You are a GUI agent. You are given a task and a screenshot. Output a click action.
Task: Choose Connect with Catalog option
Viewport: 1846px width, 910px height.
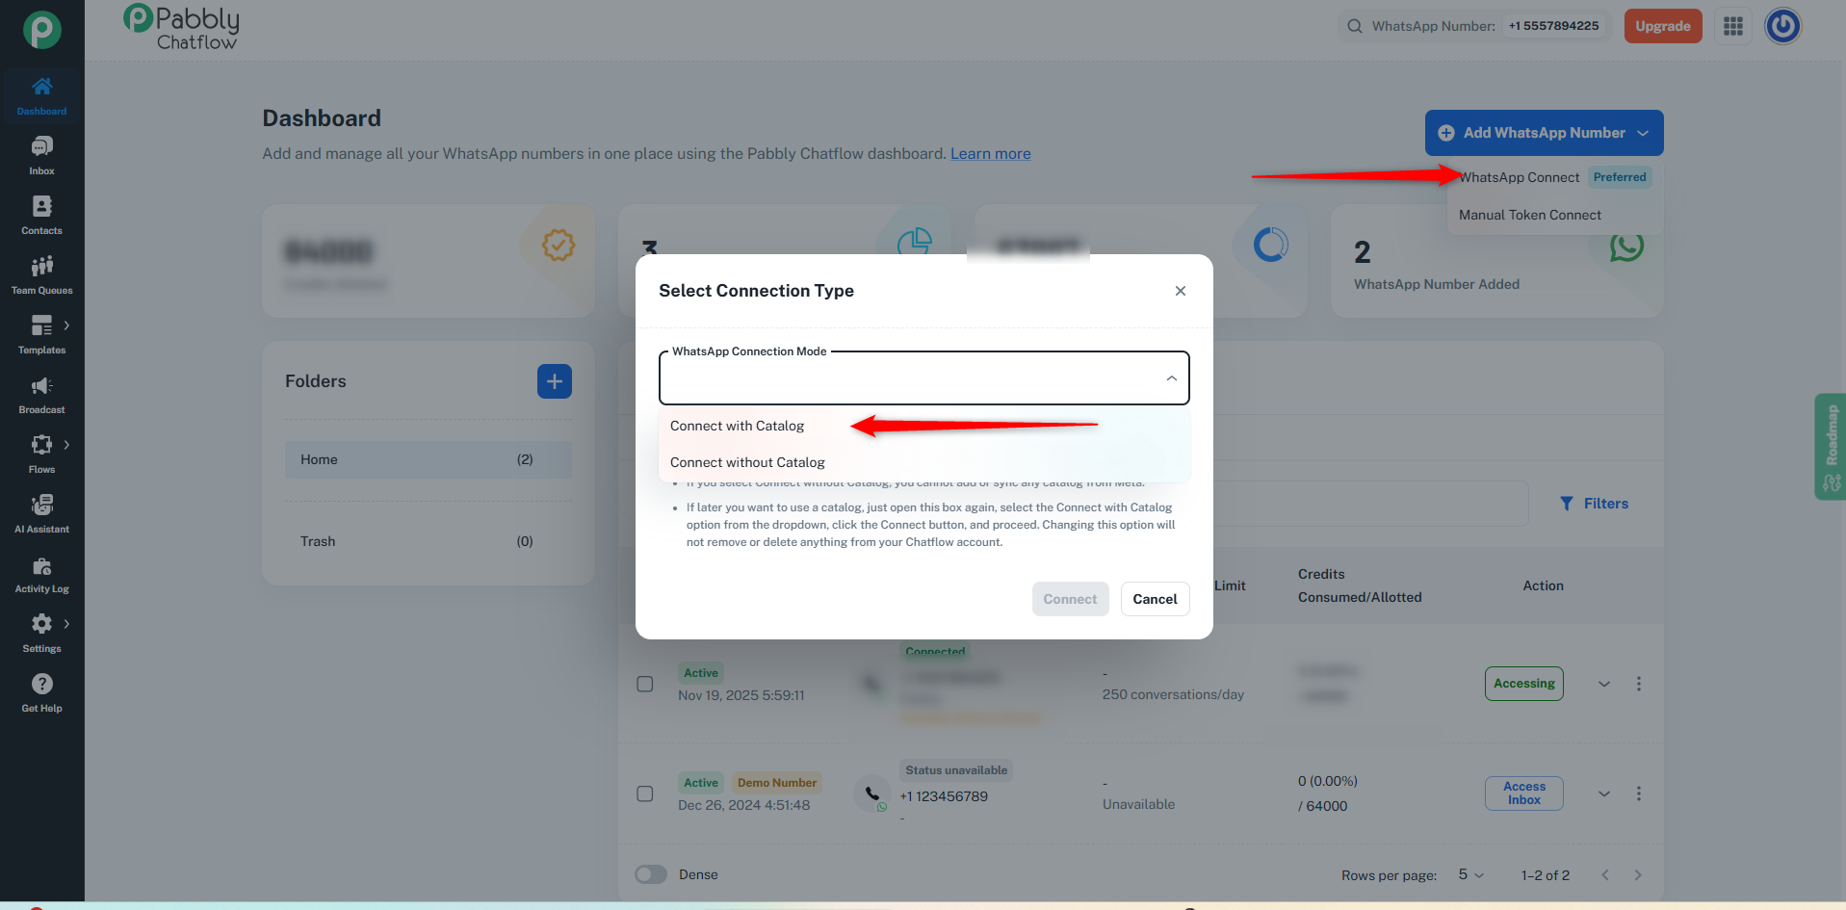(924, 426)
